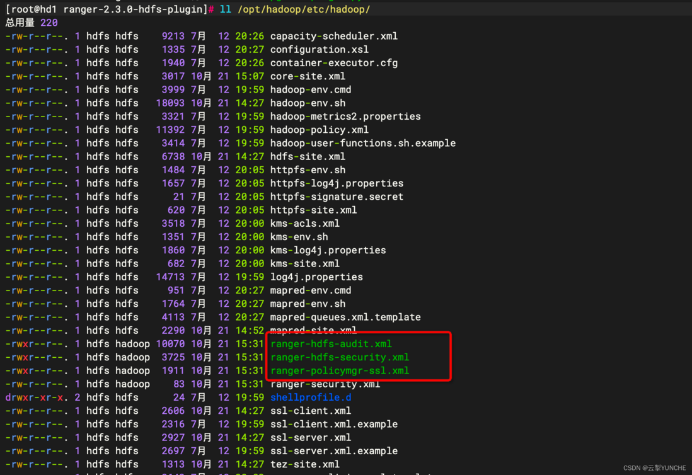This screenshot has height=475, width=692.
Task: Select kms-env.sh filename
Action: pos(299,237)
